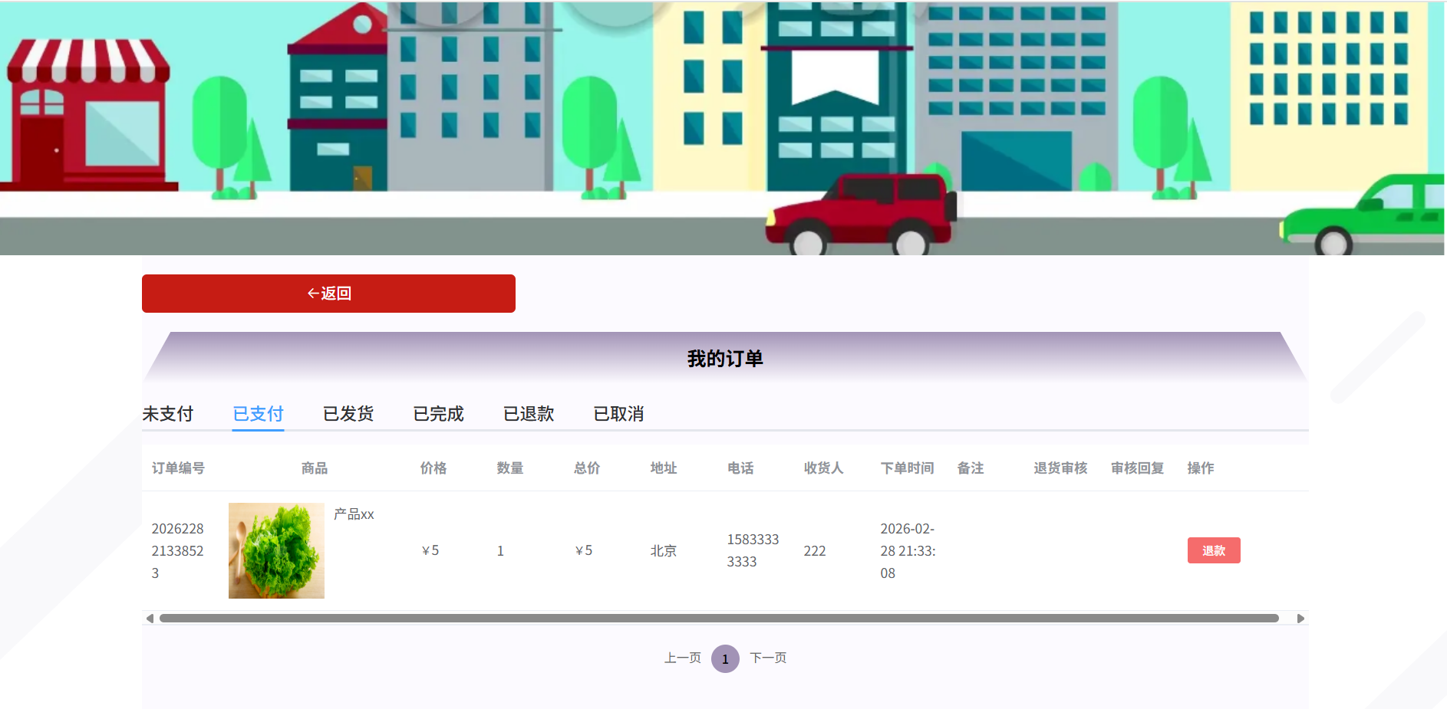Click the 收货人 column header

click(823, 468)
